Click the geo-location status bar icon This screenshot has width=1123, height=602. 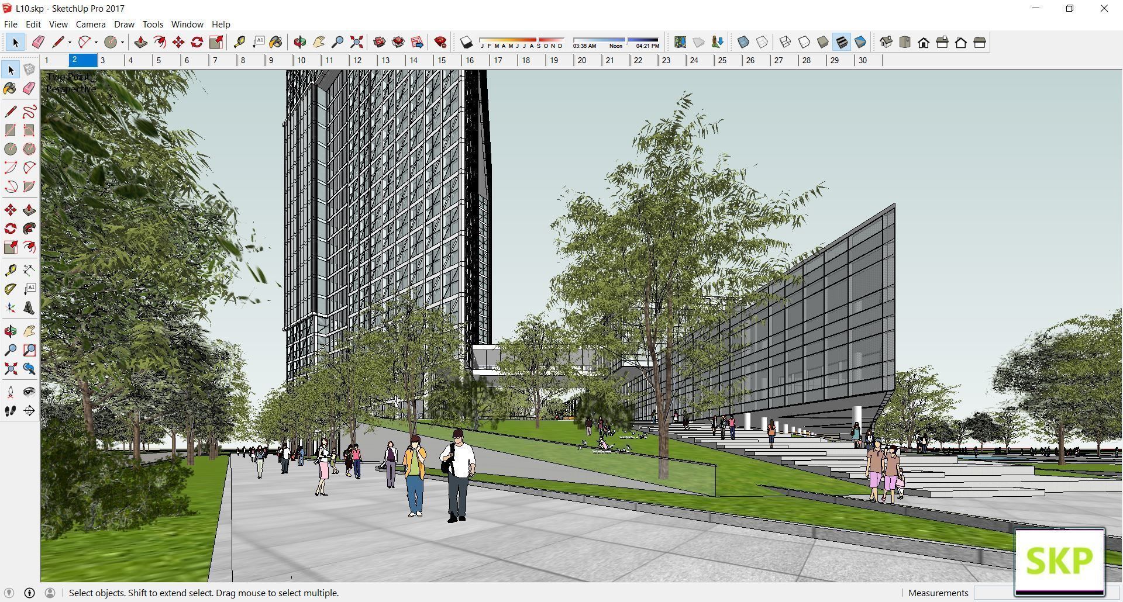tap(9, 593)
